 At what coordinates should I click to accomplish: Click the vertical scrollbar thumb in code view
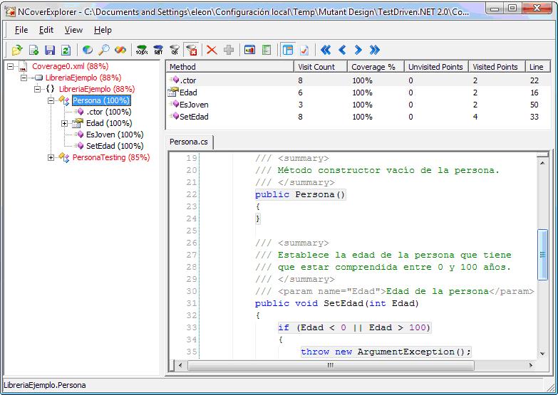tap(542, 255)
